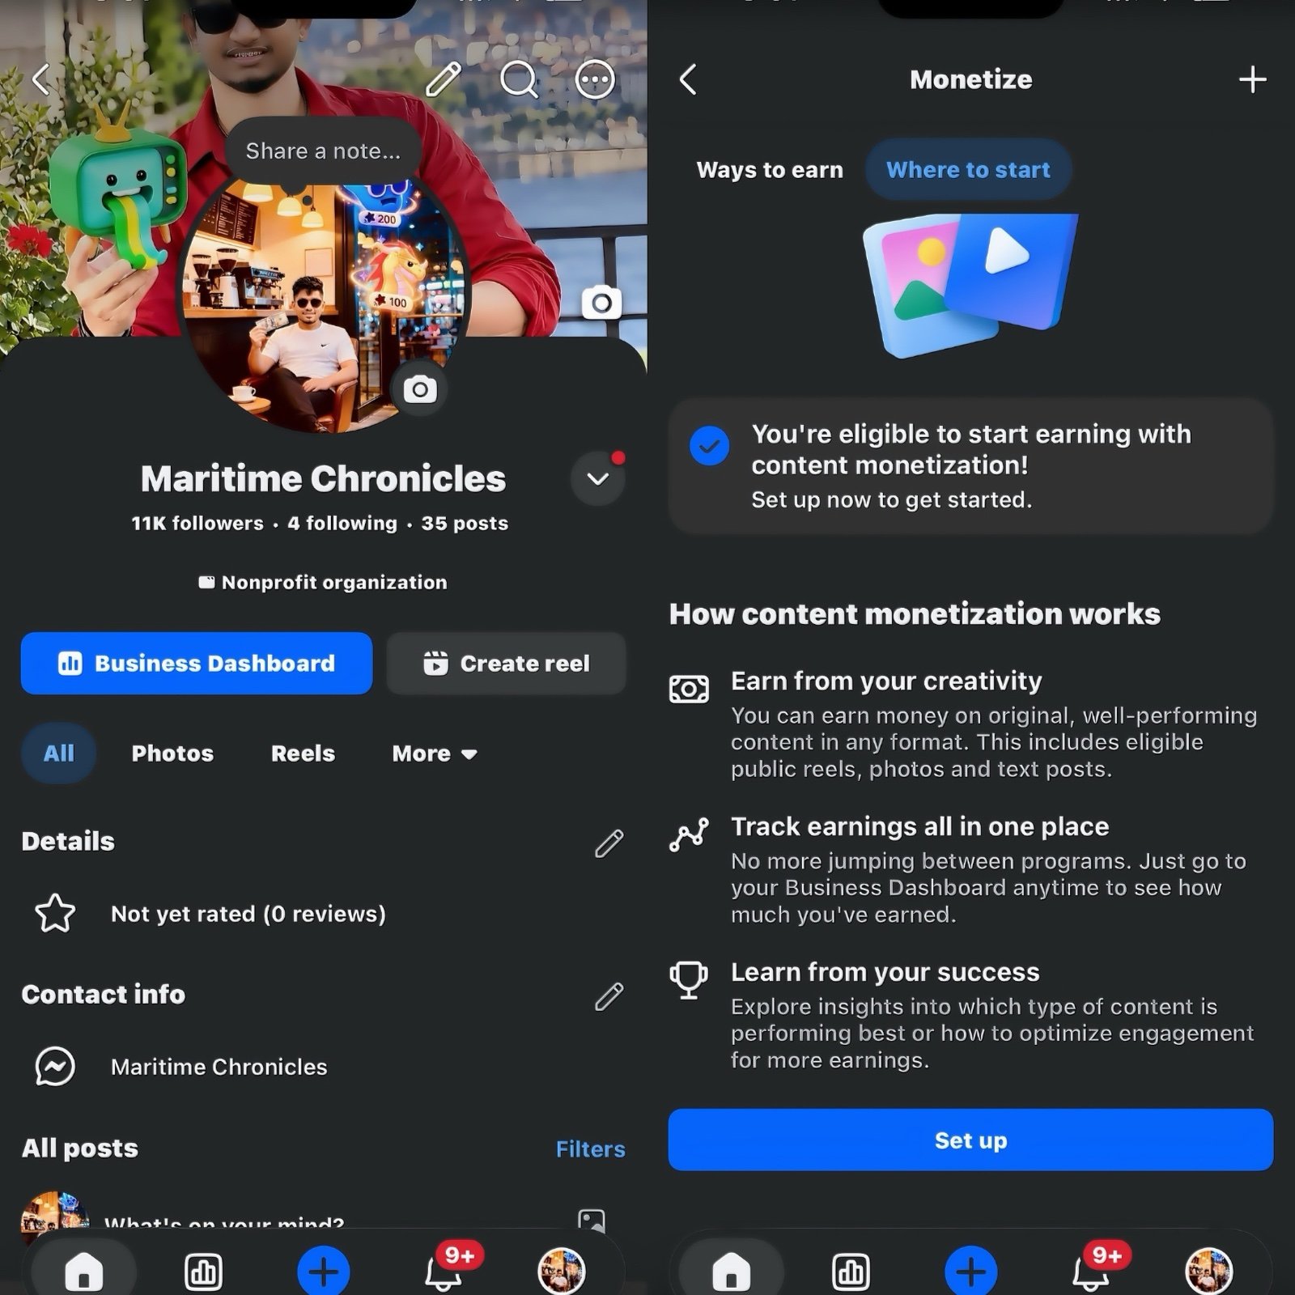Edit Details with the pencil icon
This screenshot has height=1295, width=1295.
[x=609, y=843]
